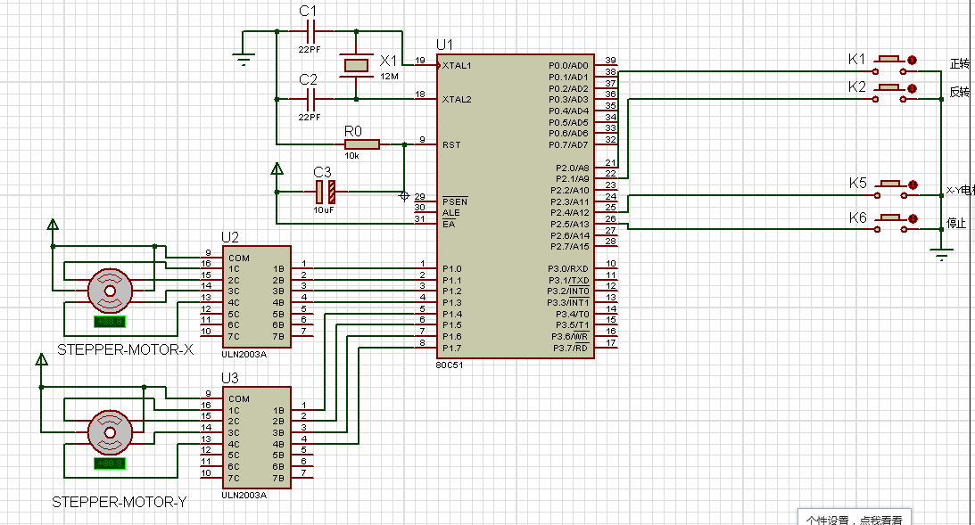The width and height of the screenshot is (975, 525).
Task: Click the U2 reference label
Action: click(230, 237)
